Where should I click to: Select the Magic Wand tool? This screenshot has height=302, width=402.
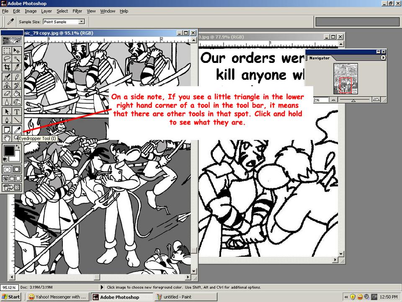17,59
